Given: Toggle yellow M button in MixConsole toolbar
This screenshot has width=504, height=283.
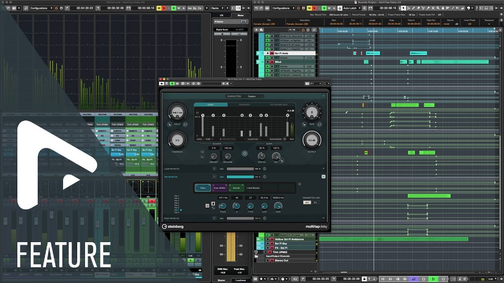Looking at the screenshot, I should pyautogui.click(x=159, y=8).
